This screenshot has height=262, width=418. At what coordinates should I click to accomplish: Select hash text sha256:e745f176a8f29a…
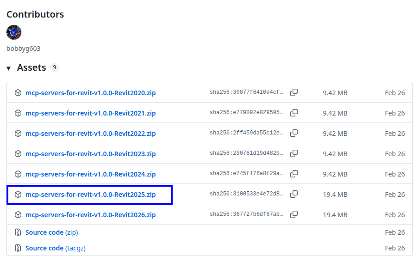point(246,173)
